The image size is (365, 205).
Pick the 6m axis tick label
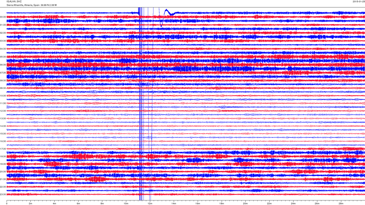78,203
